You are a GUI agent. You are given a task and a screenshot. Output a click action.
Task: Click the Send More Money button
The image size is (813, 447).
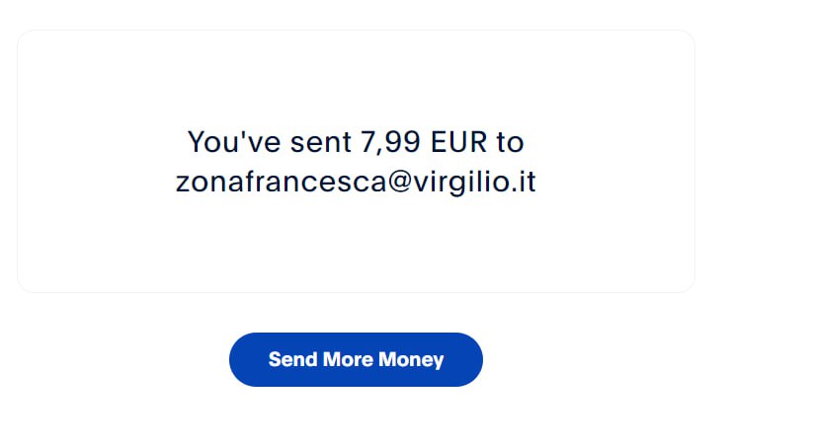click(356, 359)
